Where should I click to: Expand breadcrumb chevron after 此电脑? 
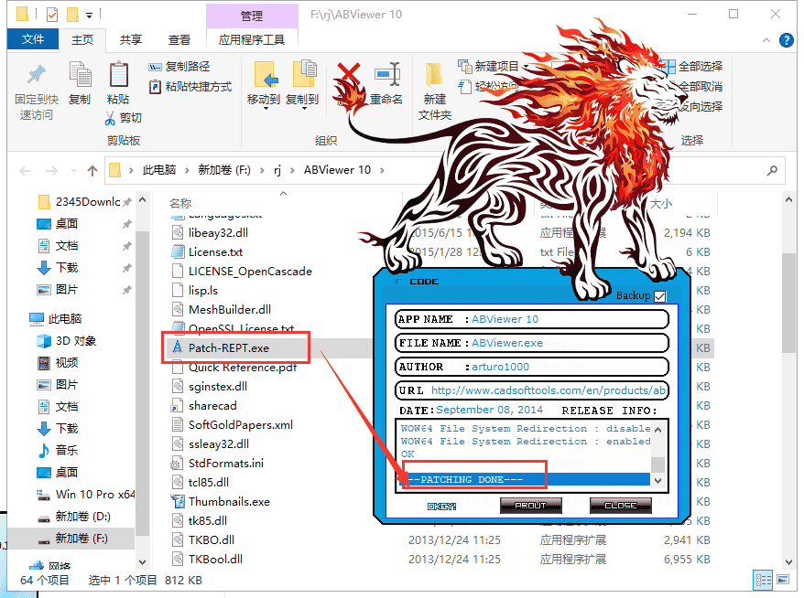(x=187, y=170)
